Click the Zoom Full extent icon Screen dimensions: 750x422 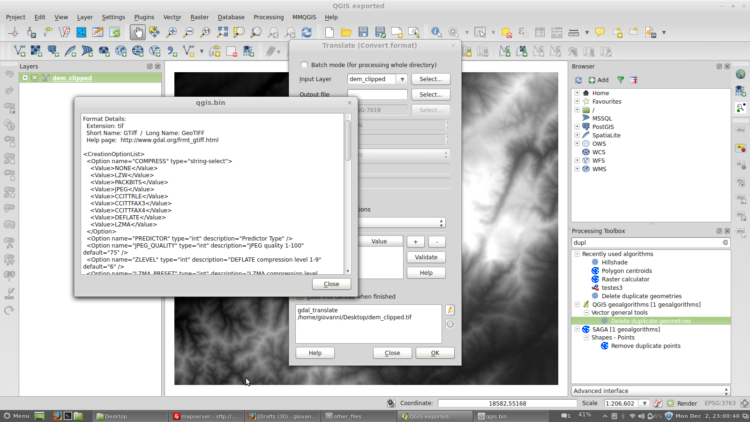pos(222,32)
